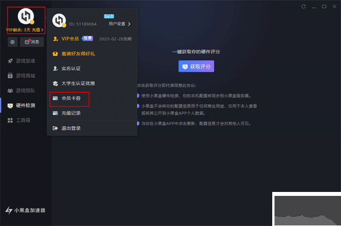Open the 消息 messages button
This screenshot has width=341, height=226.
(x=32, y=42)
